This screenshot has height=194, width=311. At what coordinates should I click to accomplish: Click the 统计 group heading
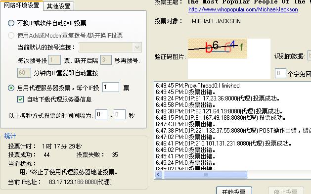[x=10, y=136]
